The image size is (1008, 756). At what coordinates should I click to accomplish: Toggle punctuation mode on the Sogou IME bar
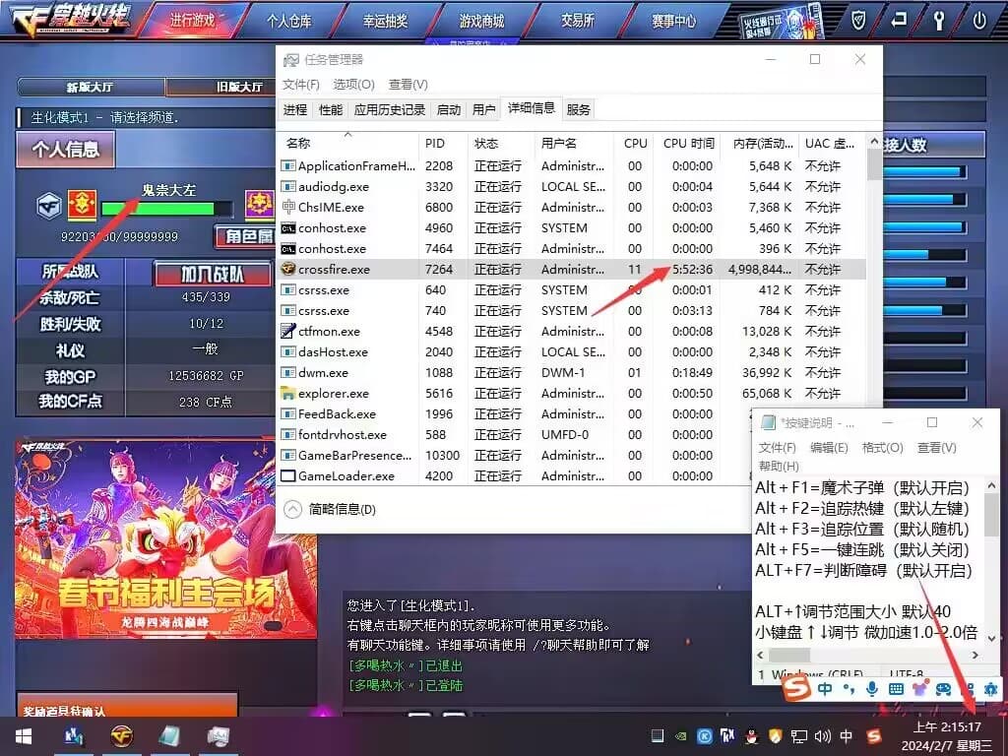(x=849, y=689)
